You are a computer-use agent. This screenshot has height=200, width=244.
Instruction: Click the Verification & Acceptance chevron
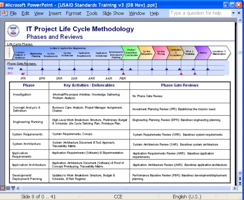click(175, 53)
